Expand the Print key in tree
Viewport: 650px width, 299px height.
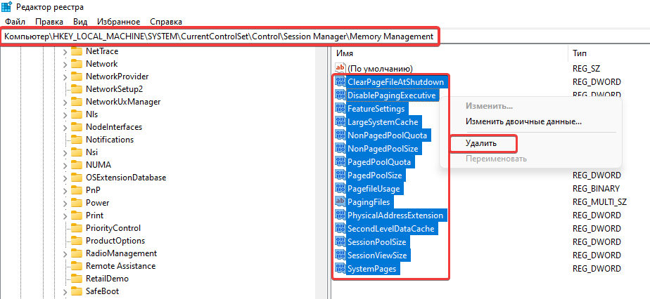tap(65, 215)
